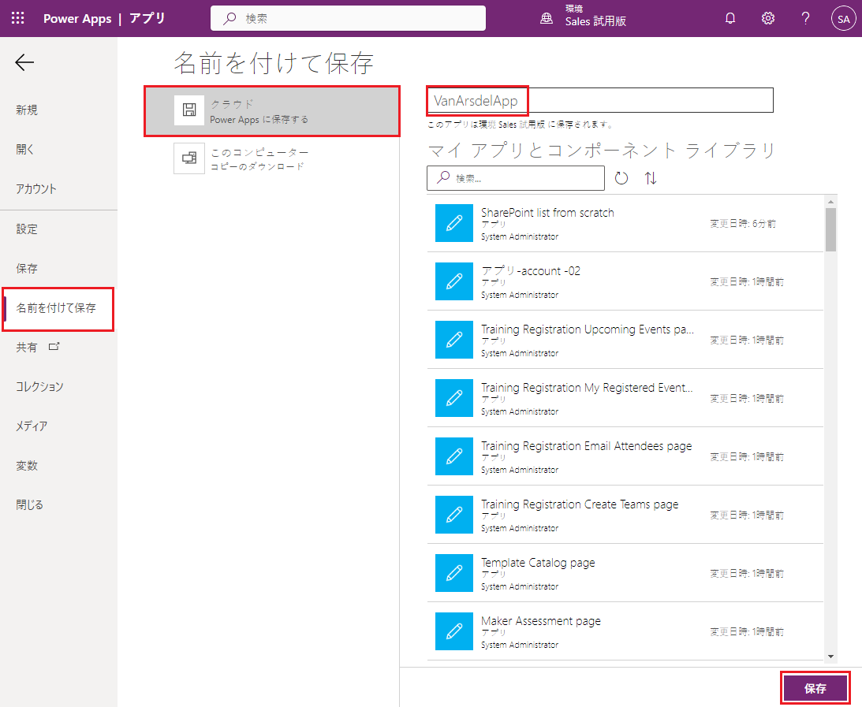Viewport: 862px width, 707px height.
Task: Click the sort order arrows icon
Action: coord(651,178)
